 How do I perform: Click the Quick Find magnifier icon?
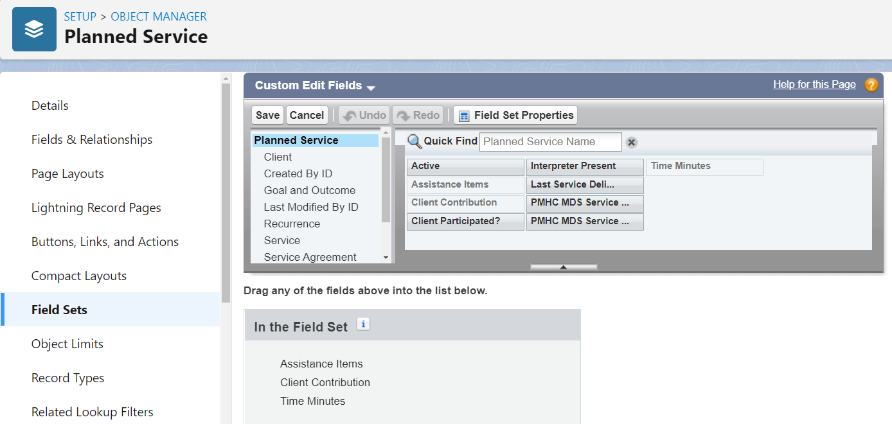(415, 141)
